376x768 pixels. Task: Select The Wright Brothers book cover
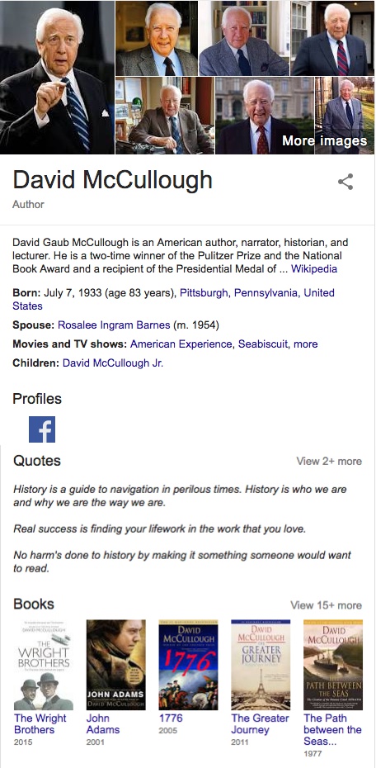coord(44,665)
